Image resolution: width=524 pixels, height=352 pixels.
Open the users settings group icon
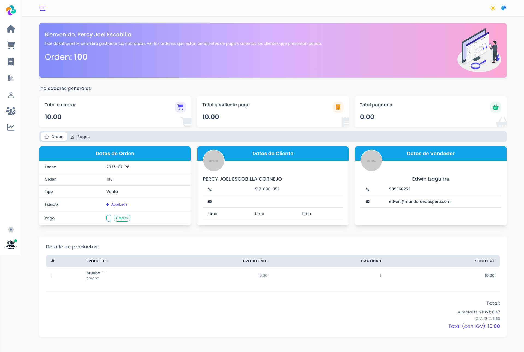pyautogui.click(x=11, y=111)
